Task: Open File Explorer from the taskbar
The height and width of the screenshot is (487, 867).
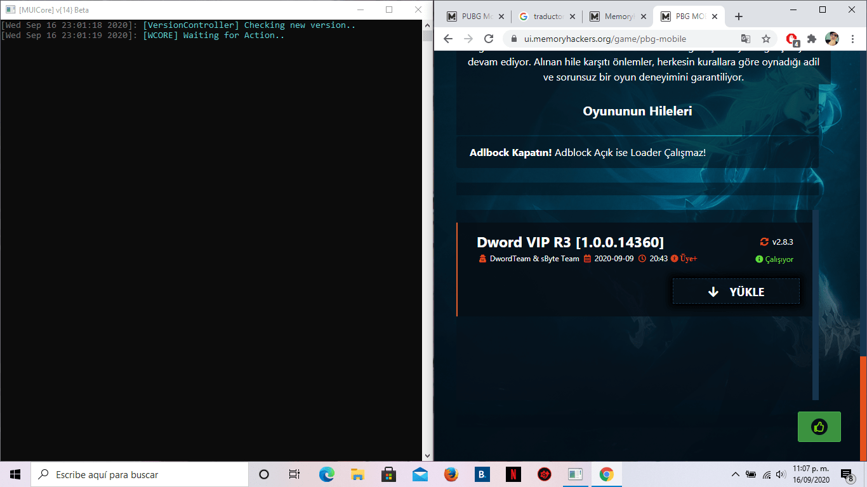Action: point(357,474)
